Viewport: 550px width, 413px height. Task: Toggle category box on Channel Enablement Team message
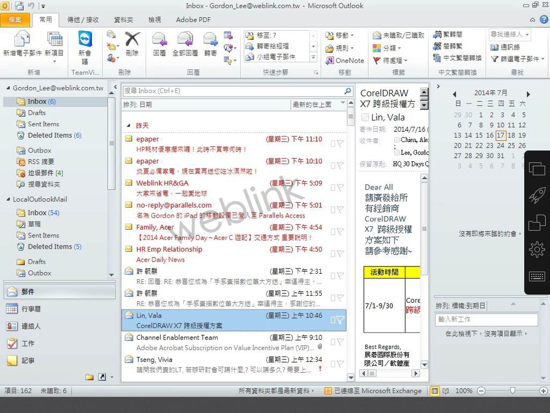click(x=333, y=342)
